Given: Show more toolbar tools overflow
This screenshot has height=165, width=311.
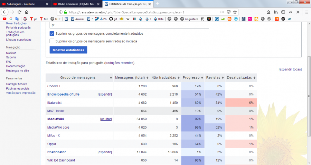Looking at the screenshot, I should coord(298,12).
